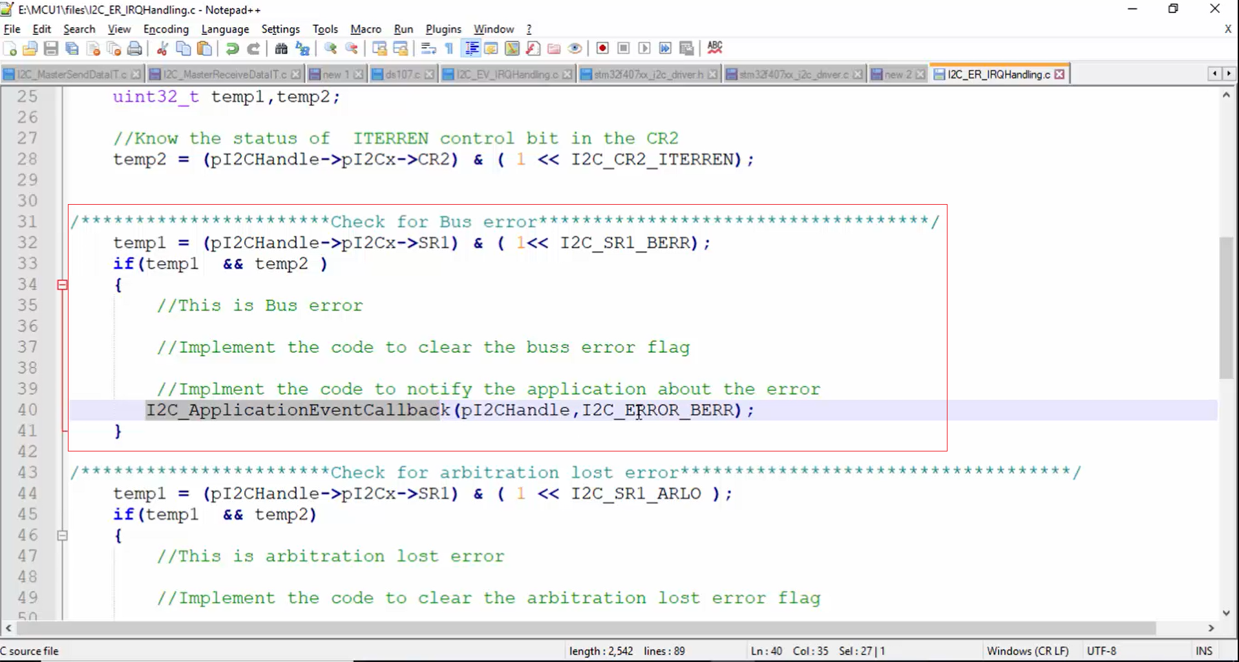Screen dimensions: 1239x662
Task: Open the Language menu
Action: point(225,29)
